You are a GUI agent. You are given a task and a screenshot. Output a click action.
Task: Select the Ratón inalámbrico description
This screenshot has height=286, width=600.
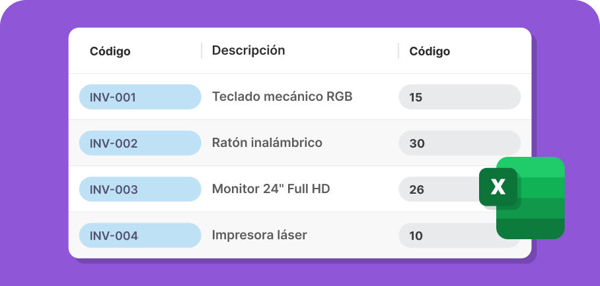[x=267, y=143]
